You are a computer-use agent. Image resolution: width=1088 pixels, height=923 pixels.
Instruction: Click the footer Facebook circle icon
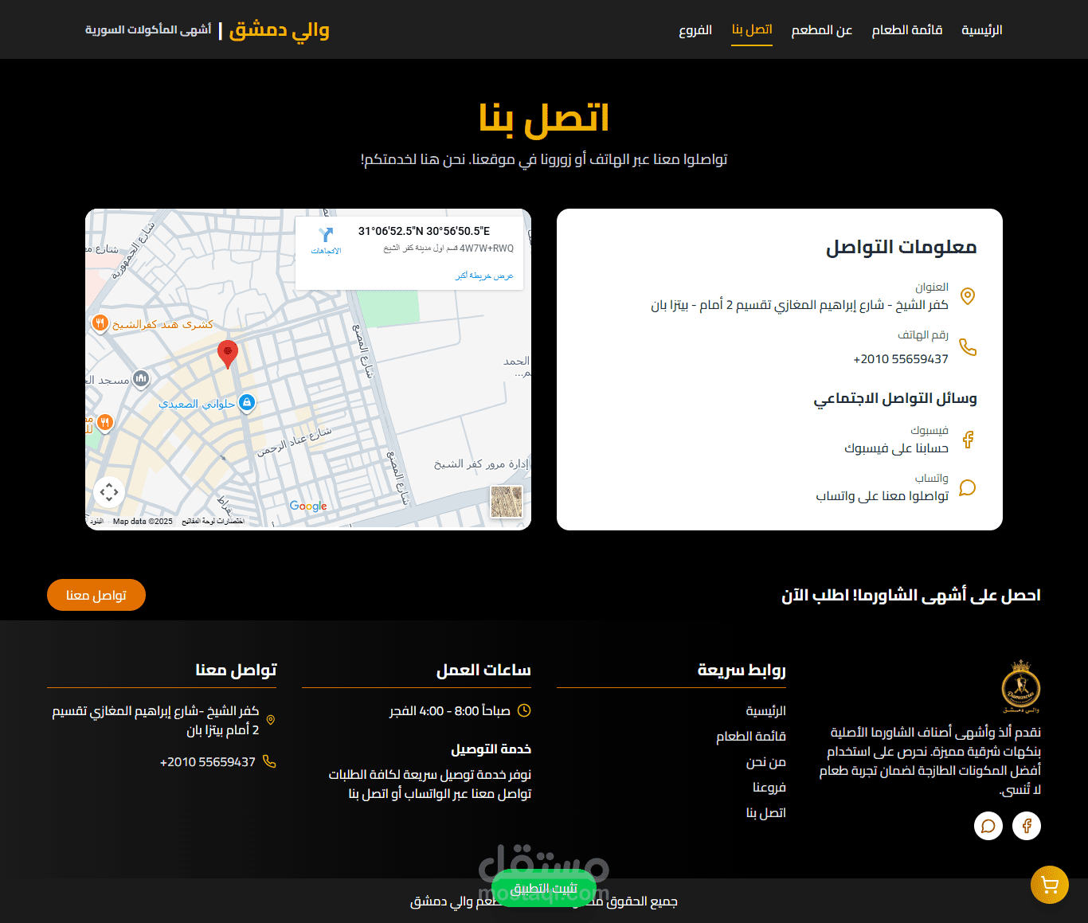click(1027, 826)
